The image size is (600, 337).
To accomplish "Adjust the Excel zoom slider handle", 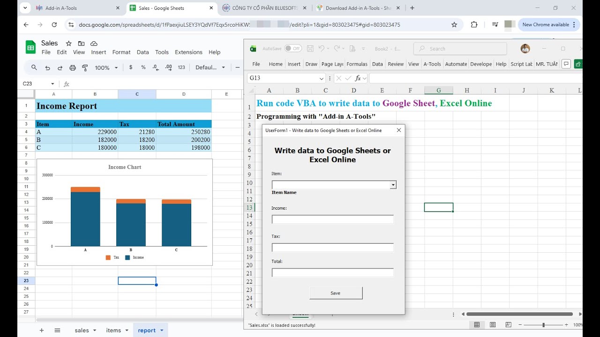I will [x=544, y=325].
